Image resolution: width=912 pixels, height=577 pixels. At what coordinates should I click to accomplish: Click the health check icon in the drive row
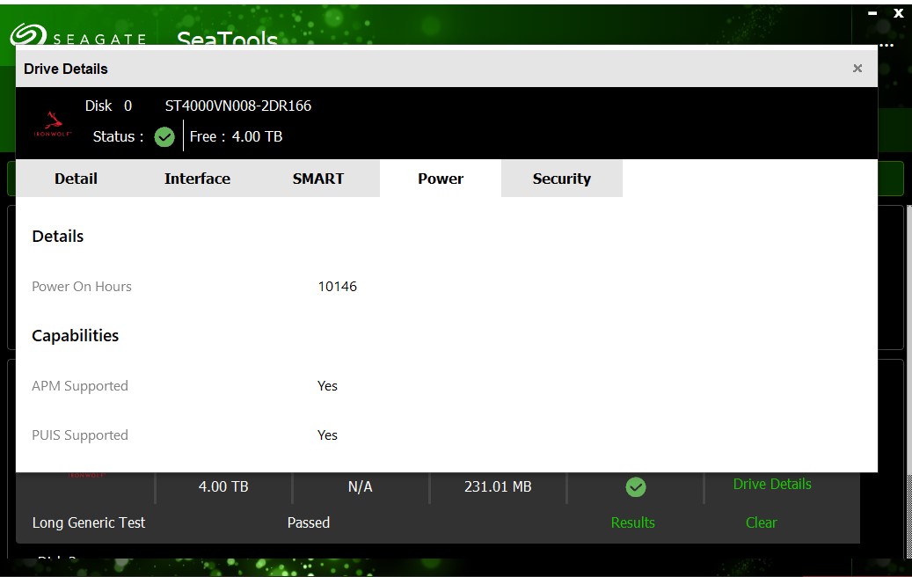636,486
